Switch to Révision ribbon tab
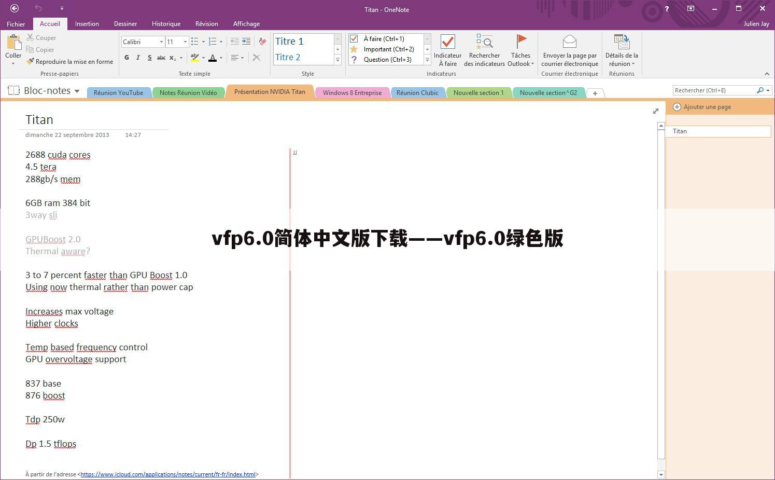775x480 pixels. tap(206, 24)
